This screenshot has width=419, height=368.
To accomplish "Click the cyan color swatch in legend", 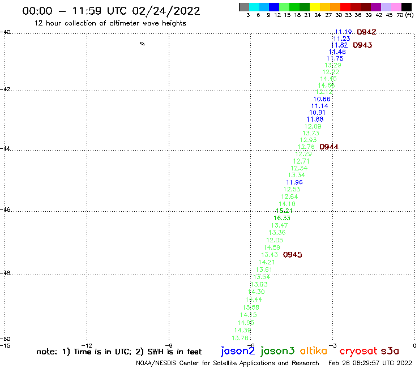I will 254,7.
